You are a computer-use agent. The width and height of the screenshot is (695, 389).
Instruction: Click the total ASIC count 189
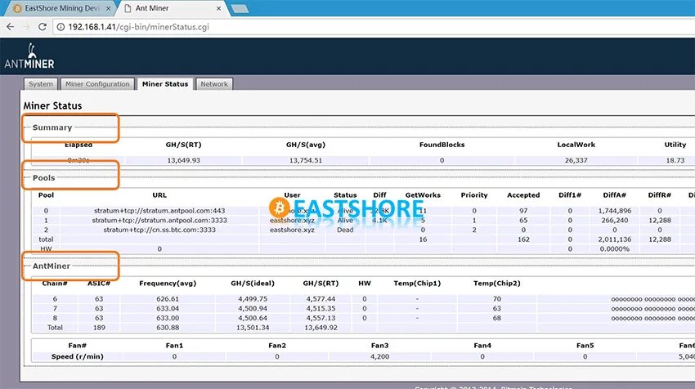click(99, 328)
